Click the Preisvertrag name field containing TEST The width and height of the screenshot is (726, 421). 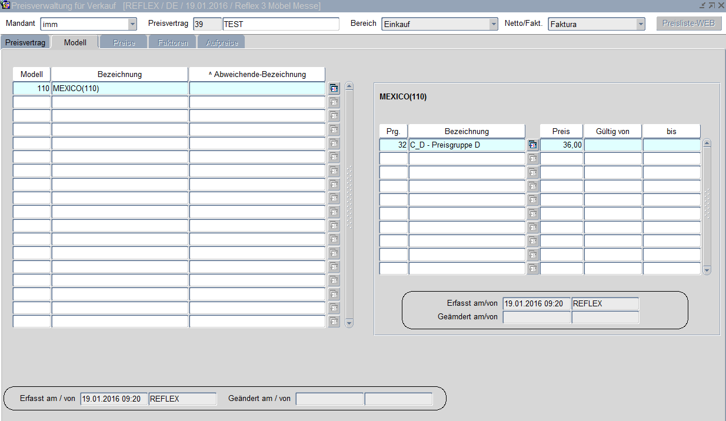tap(281, 24)
